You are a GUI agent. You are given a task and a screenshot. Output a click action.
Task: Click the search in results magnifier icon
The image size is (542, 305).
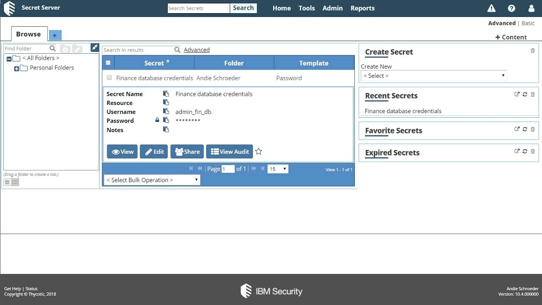click(177, 50)
